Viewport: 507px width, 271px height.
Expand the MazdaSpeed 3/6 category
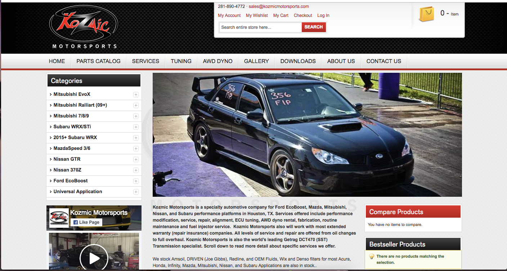[136, 148]
